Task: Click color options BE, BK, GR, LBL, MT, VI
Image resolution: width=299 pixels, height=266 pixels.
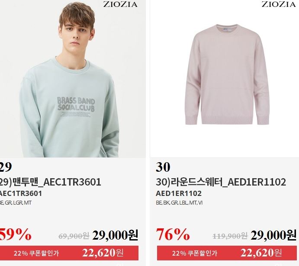Action: 179,203
